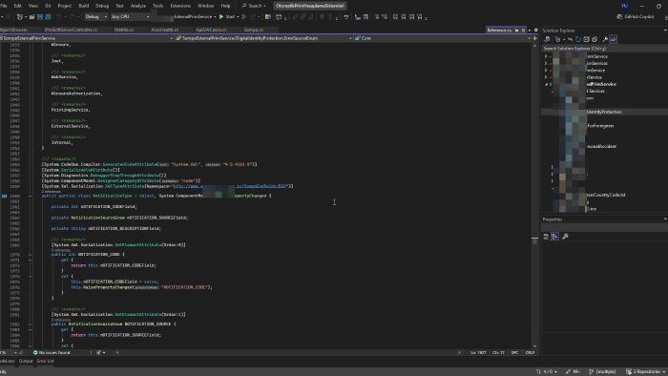Open the Core member navigation dropdown
The height and width of the screenshot is (376, 668).
coord(443,38)
